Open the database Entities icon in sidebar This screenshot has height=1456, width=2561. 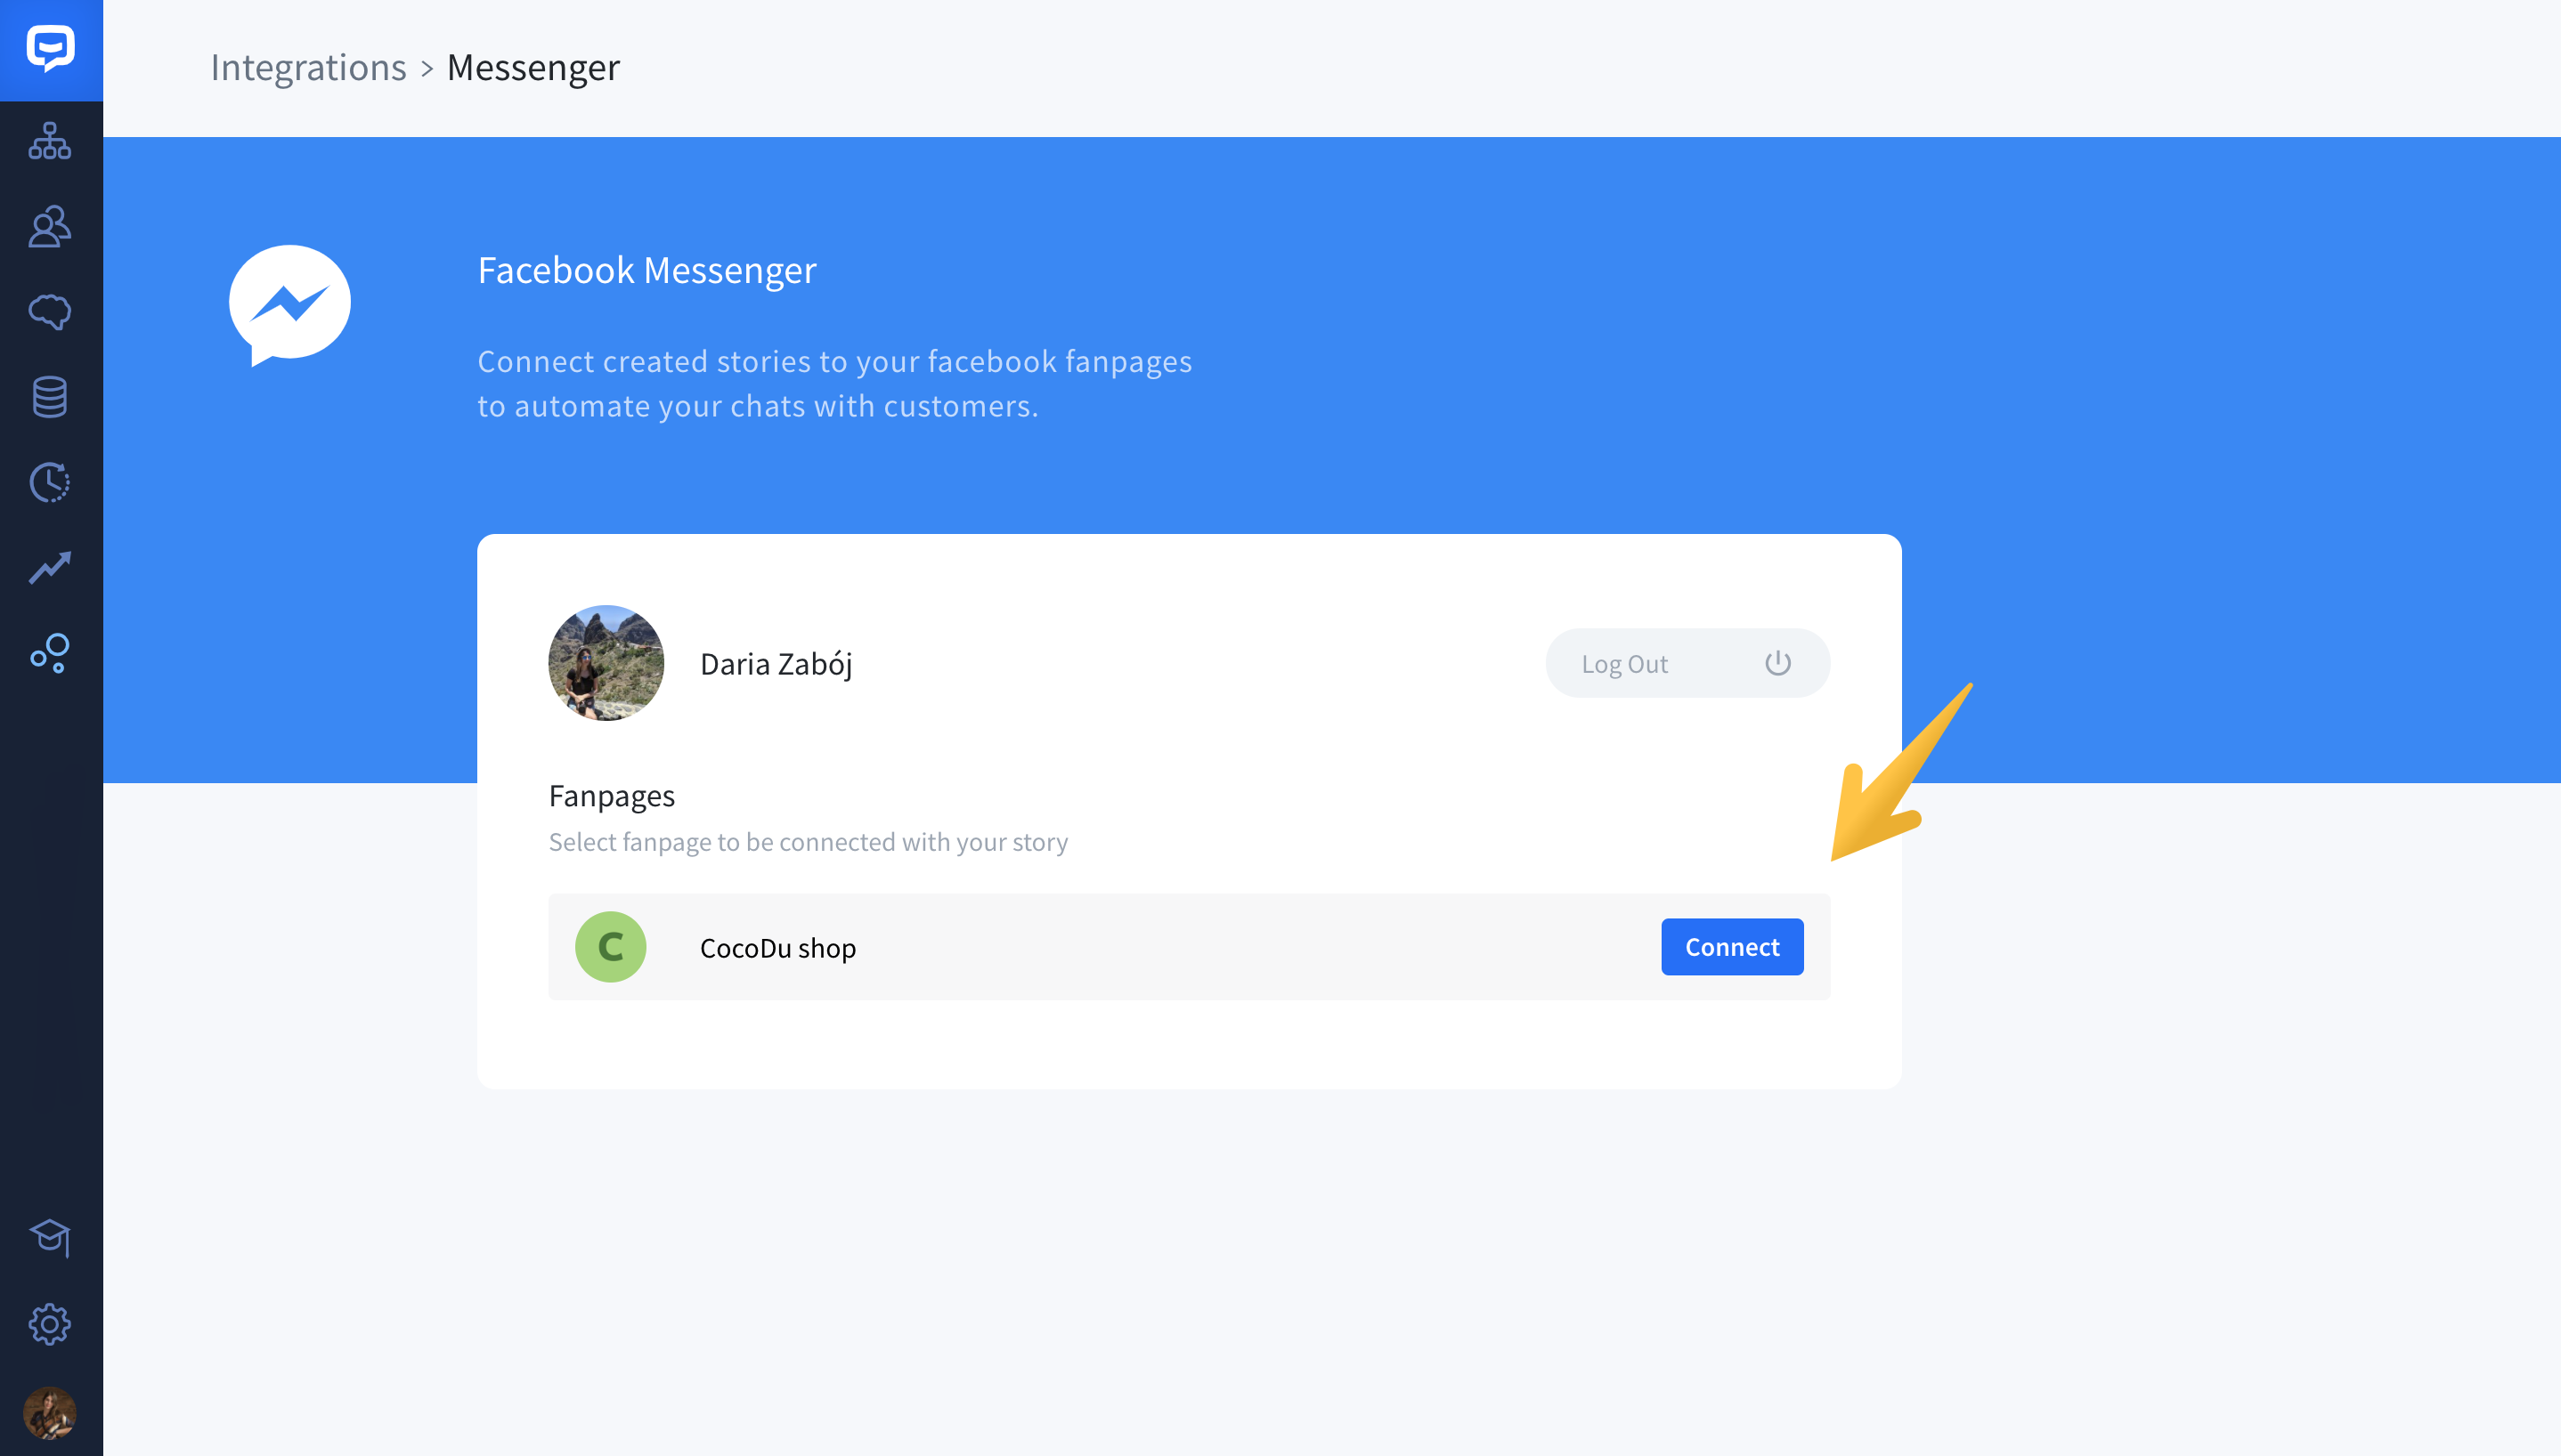point(50,397)
